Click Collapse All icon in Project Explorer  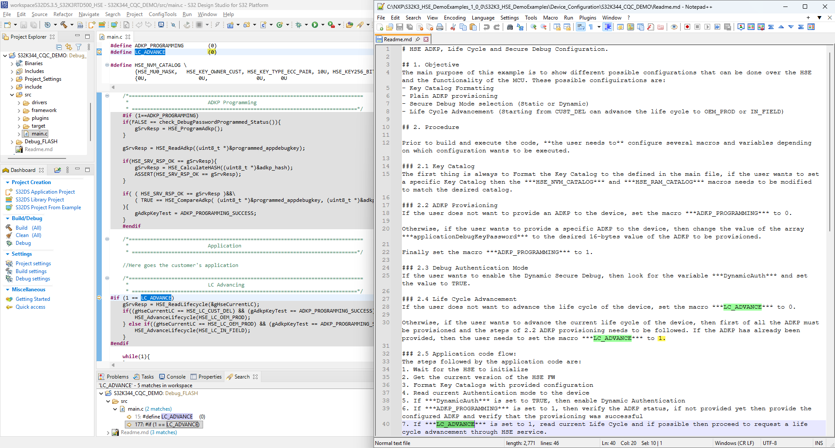pos(59,47)
